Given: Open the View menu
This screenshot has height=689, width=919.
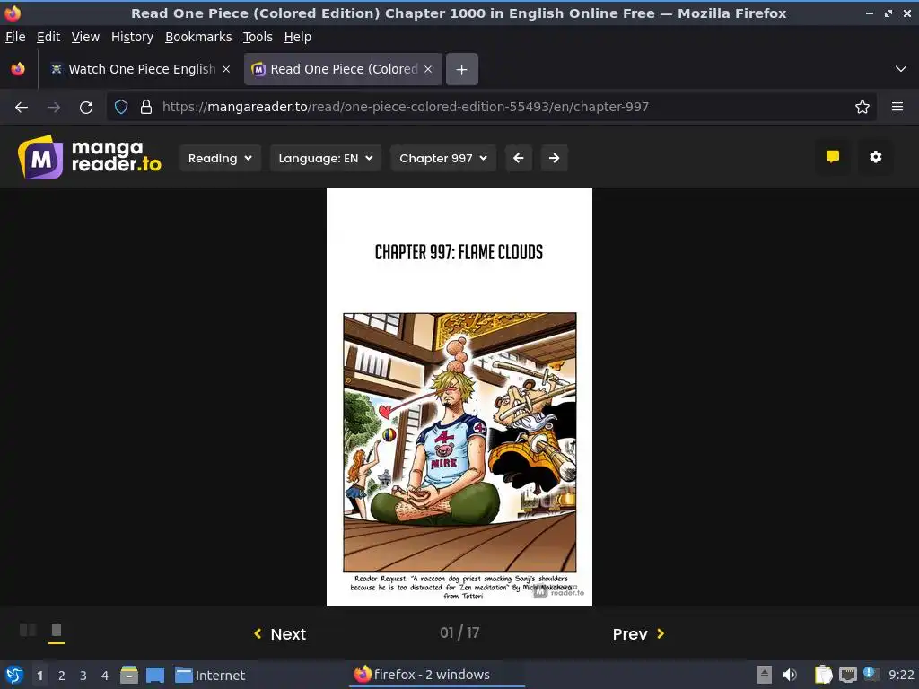Looking at the screenshot, I should point(85,37).
